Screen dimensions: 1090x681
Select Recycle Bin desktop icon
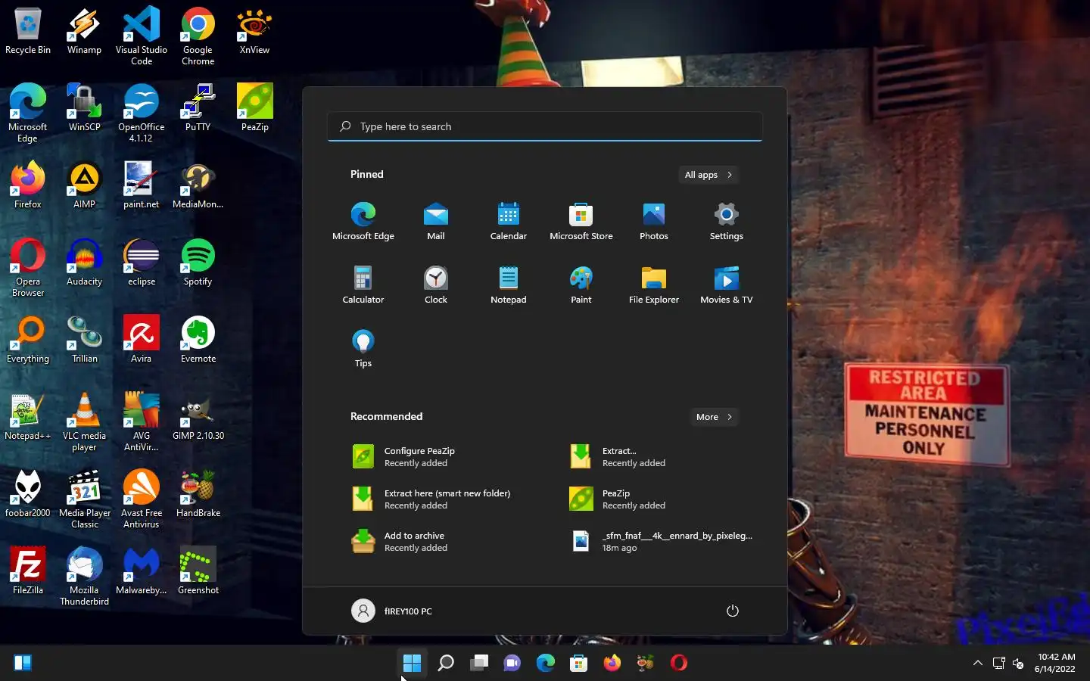[x=28, y=31]
